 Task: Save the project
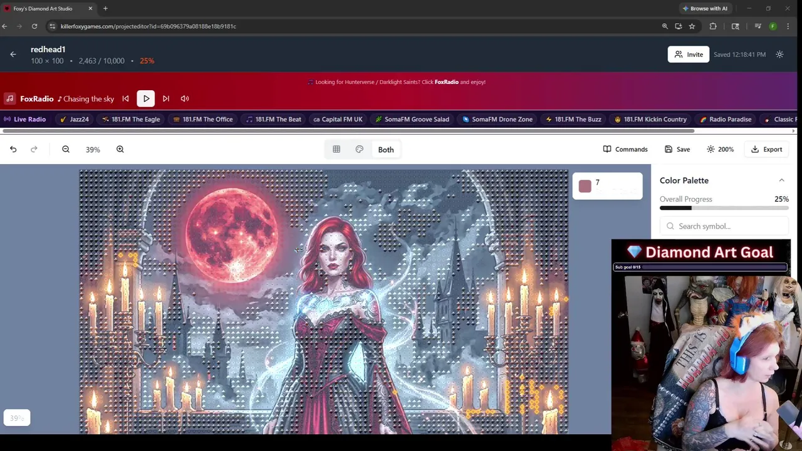(x=677, y=149)
